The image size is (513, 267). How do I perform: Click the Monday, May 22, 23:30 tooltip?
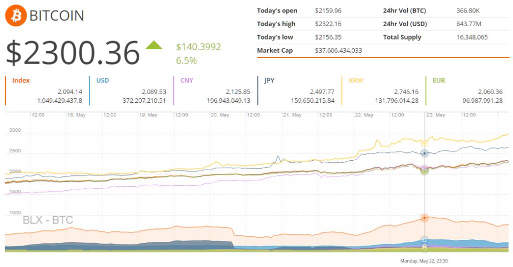point(424,261)
